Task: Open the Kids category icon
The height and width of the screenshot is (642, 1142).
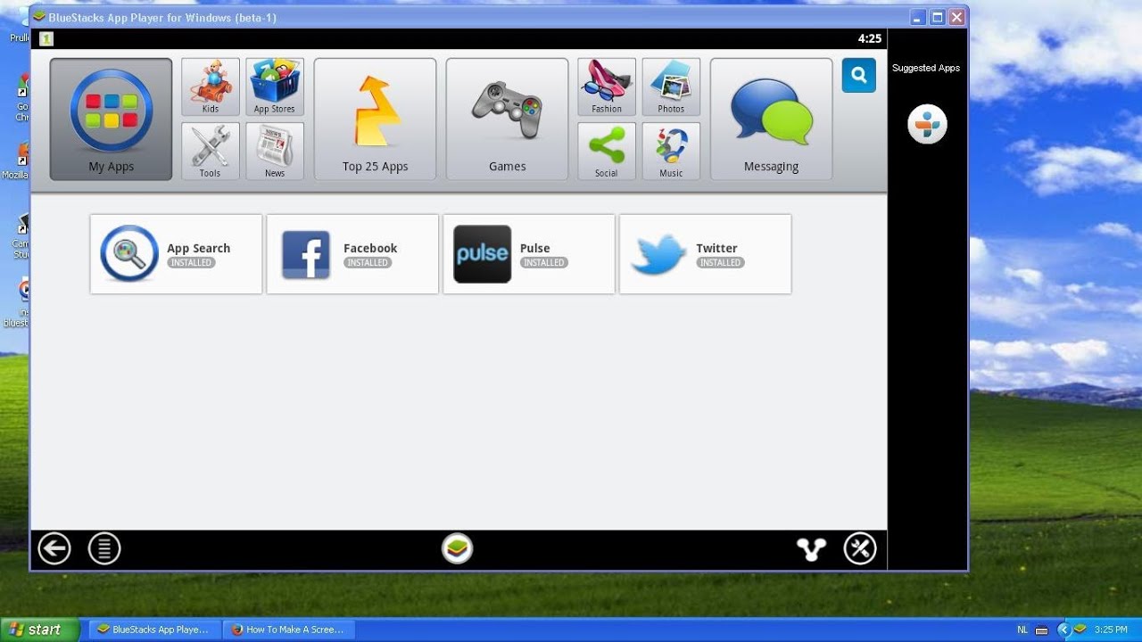Action: pyautogui.click(x=211, y=87)
